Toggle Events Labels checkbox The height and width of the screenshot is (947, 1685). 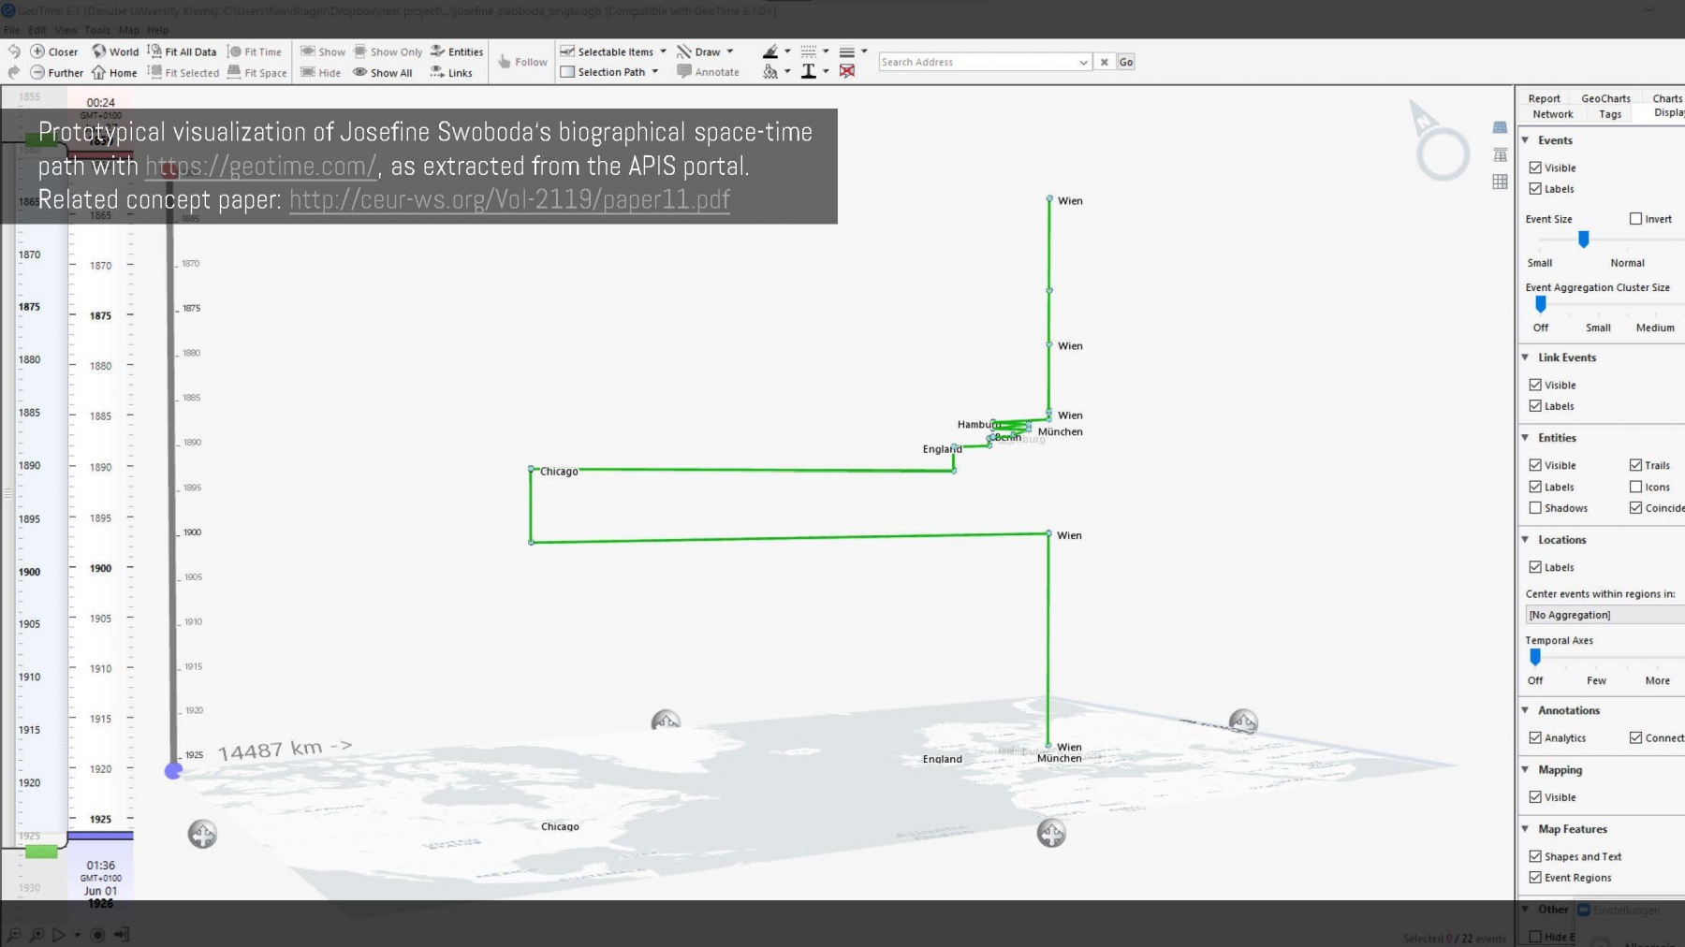point(1535,189)
